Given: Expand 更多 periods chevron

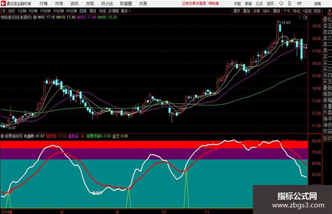Looking at the screenshot, I should pyautogui.click(x=126, y=11).
